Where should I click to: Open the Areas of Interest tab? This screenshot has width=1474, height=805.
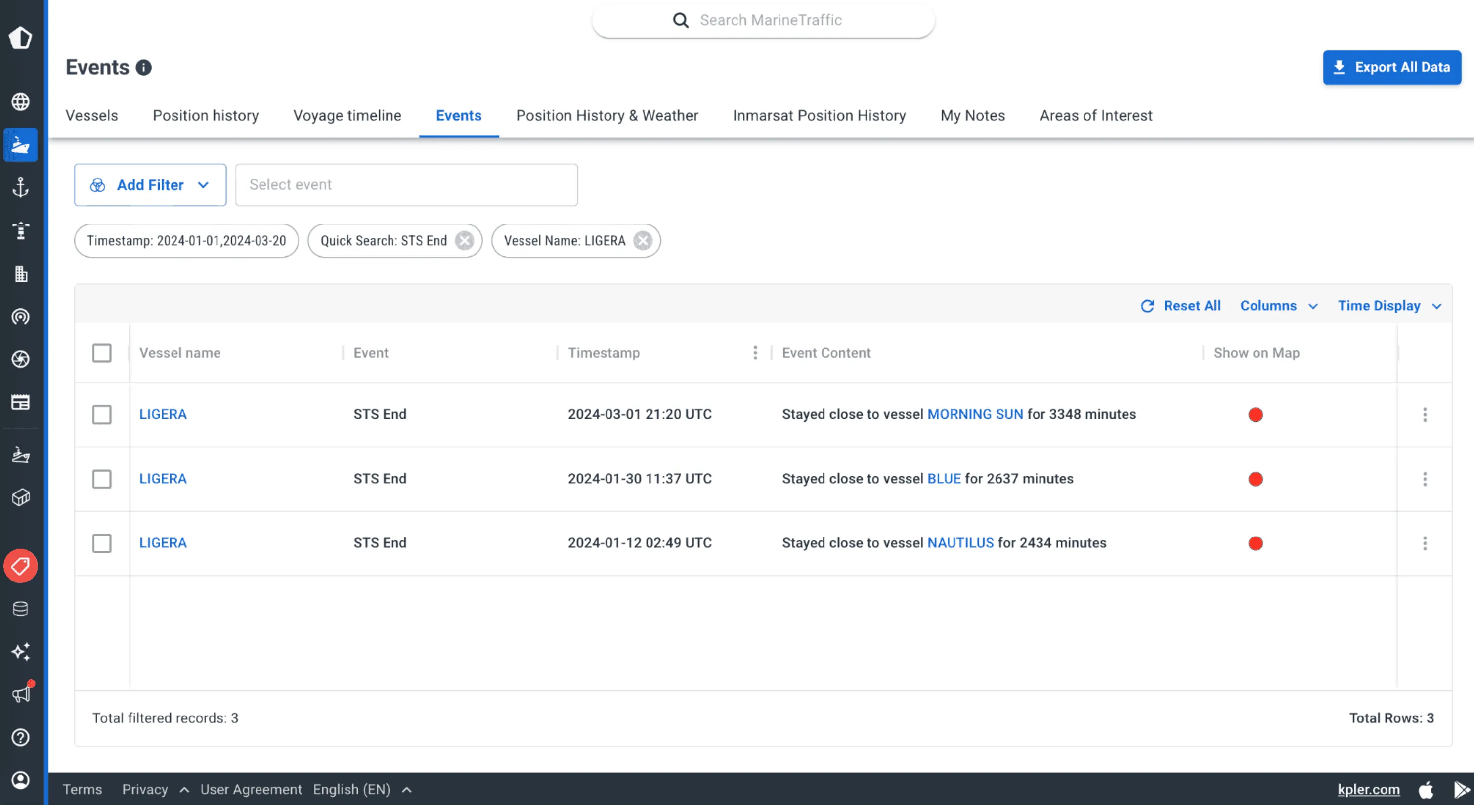click(x=1095, y=116)
